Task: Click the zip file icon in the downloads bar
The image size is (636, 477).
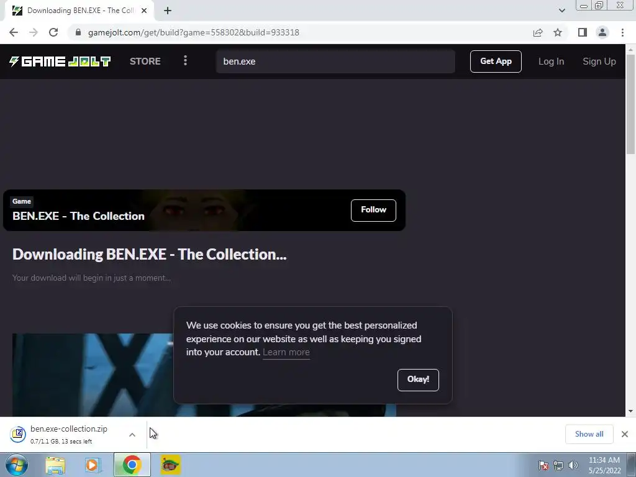Action: point(18,434)
